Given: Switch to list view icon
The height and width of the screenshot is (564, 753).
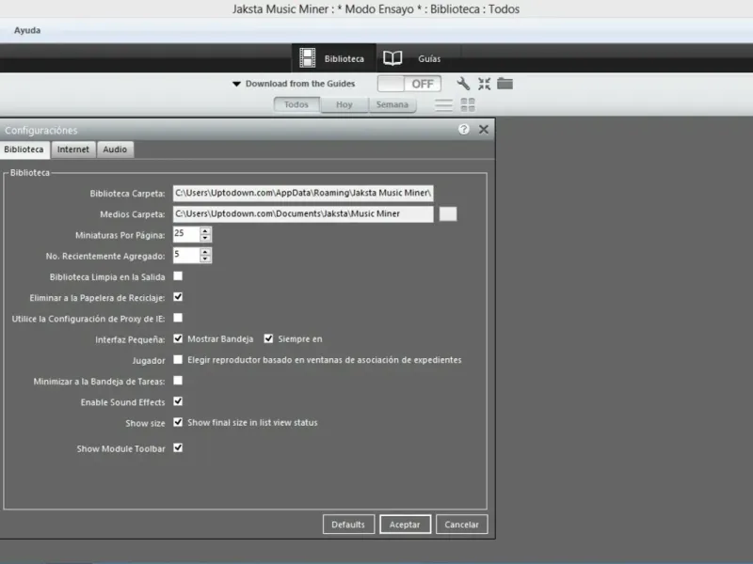Looking at the screenshot, I should click(443, 104).
